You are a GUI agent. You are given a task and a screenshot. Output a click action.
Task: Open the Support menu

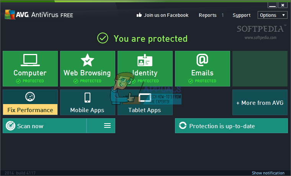pyautogui.click(x=242, y=15)
